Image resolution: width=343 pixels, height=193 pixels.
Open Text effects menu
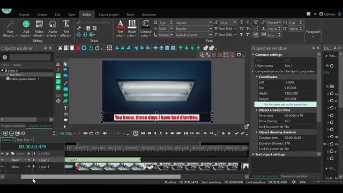tap(66, 28)
